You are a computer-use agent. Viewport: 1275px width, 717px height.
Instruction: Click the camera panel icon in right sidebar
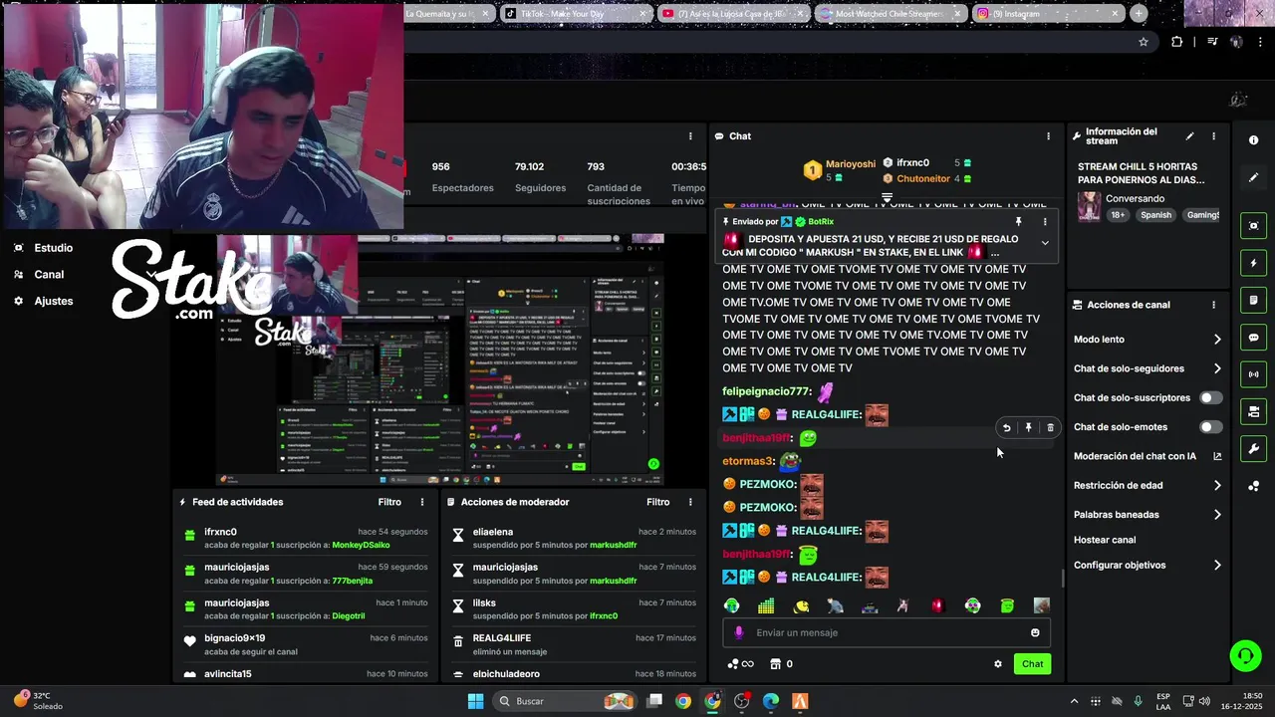tap(1253, 411)
